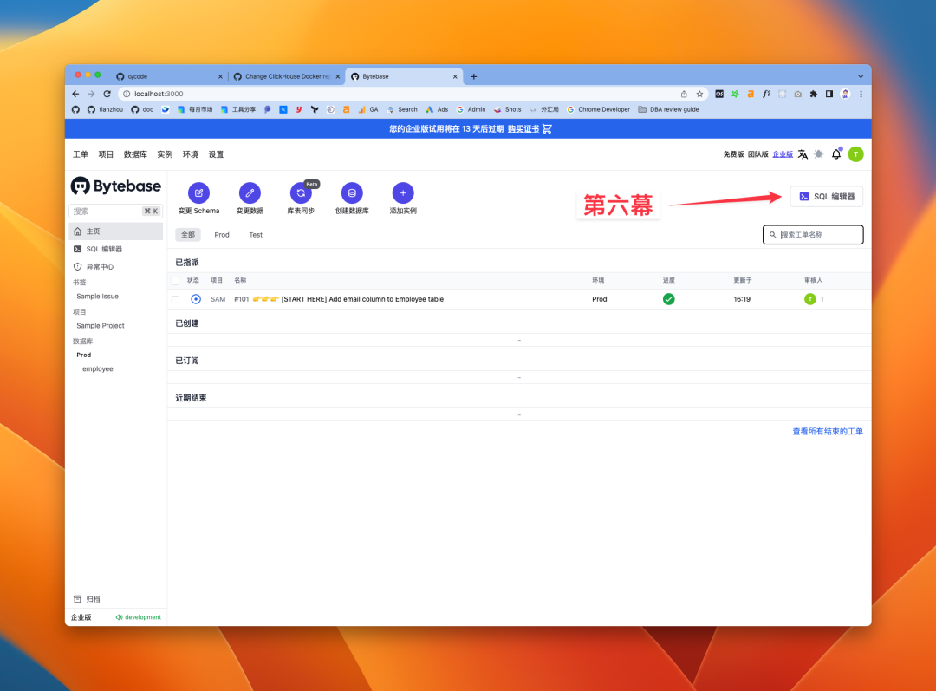
Task: Open tianzhou GitHub bookmark
Action: 105,109
